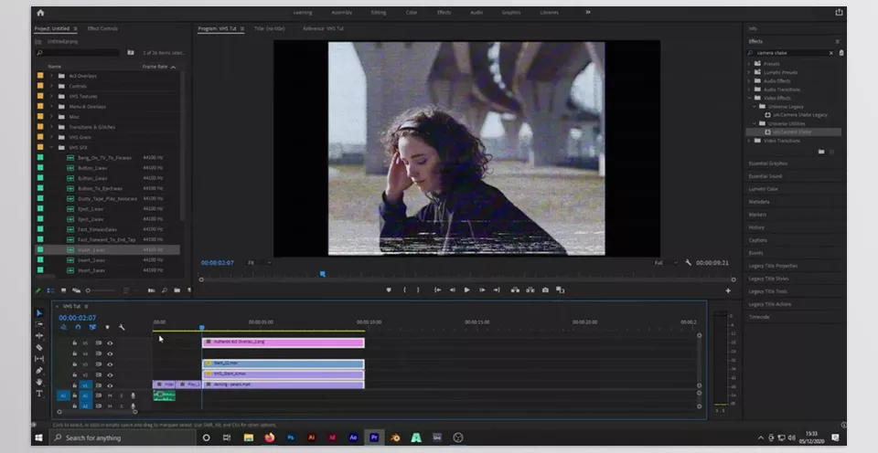Click the Project panel search field
This screenshot has width=878, height=453.
coord(77,53)
